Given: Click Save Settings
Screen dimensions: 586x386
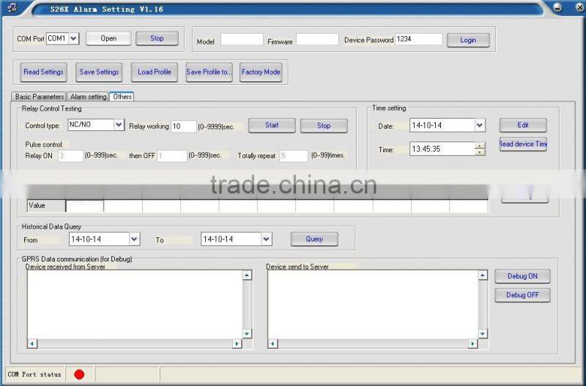Looking at the screenshot, I should [x=99, y=72].
